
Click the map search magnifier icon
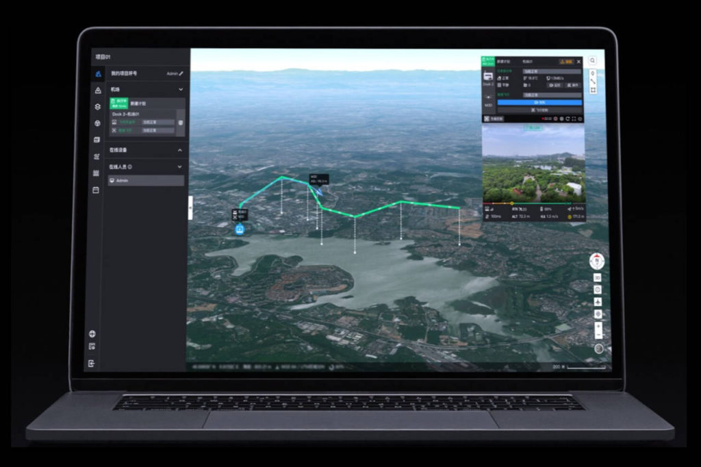[x=592, y=60]
